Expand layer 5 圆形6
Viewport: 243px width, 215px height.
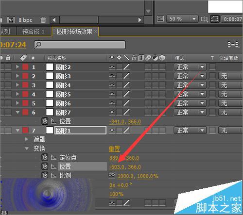[x=17, y=103]
